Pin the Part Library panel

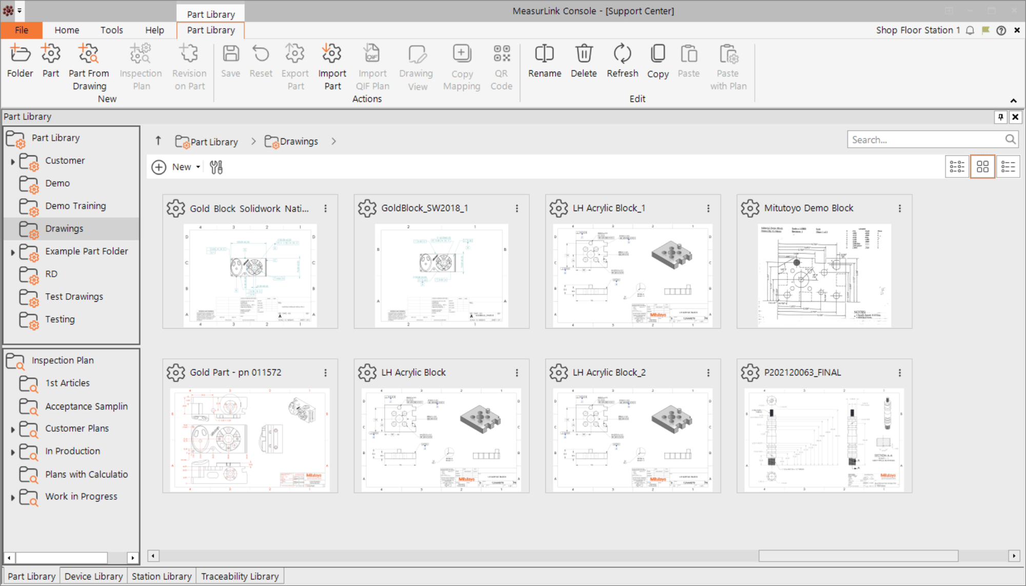point(1000,117)
